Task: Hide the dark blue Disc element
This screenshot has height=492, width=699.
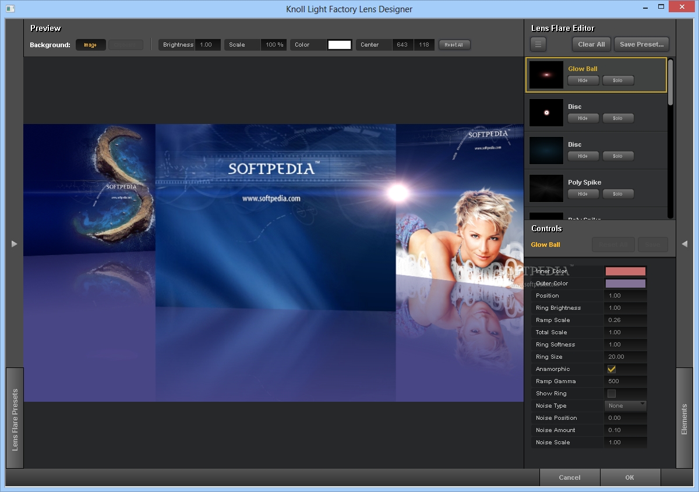Action: tap(583, 156)
